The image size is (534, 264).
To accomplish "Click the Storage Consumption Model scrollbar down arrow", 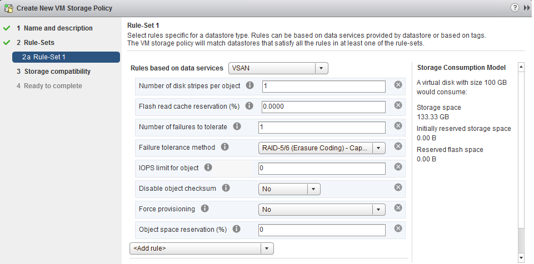I will 521,257.
